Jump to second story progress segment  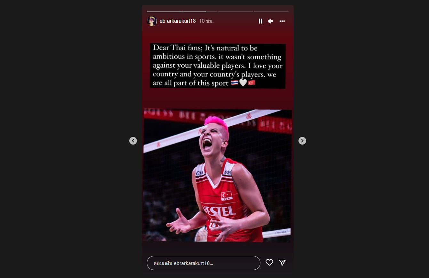200,12
